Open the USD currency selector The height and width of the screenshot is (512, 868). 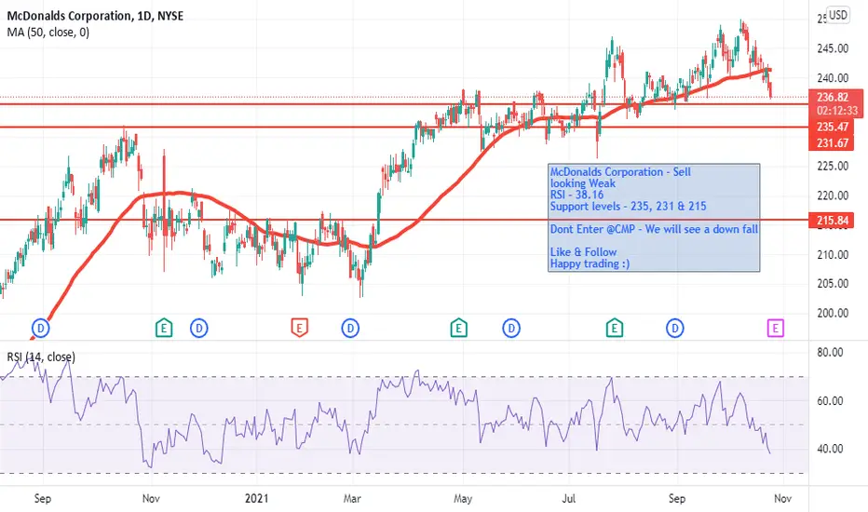837,15
